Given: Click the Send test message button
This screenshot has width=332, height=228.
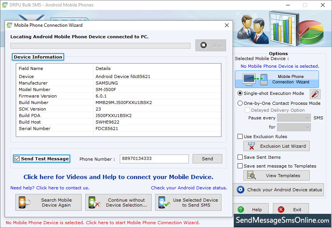Looking at the screenshot, I should pos(207,159).
